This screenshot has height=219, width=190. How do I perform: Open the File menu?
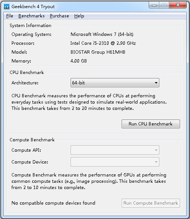[10, 16]
